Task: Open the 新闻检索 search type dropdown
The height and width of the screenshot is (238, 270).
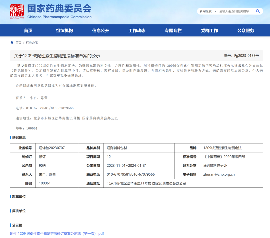Action: (208, 11)
